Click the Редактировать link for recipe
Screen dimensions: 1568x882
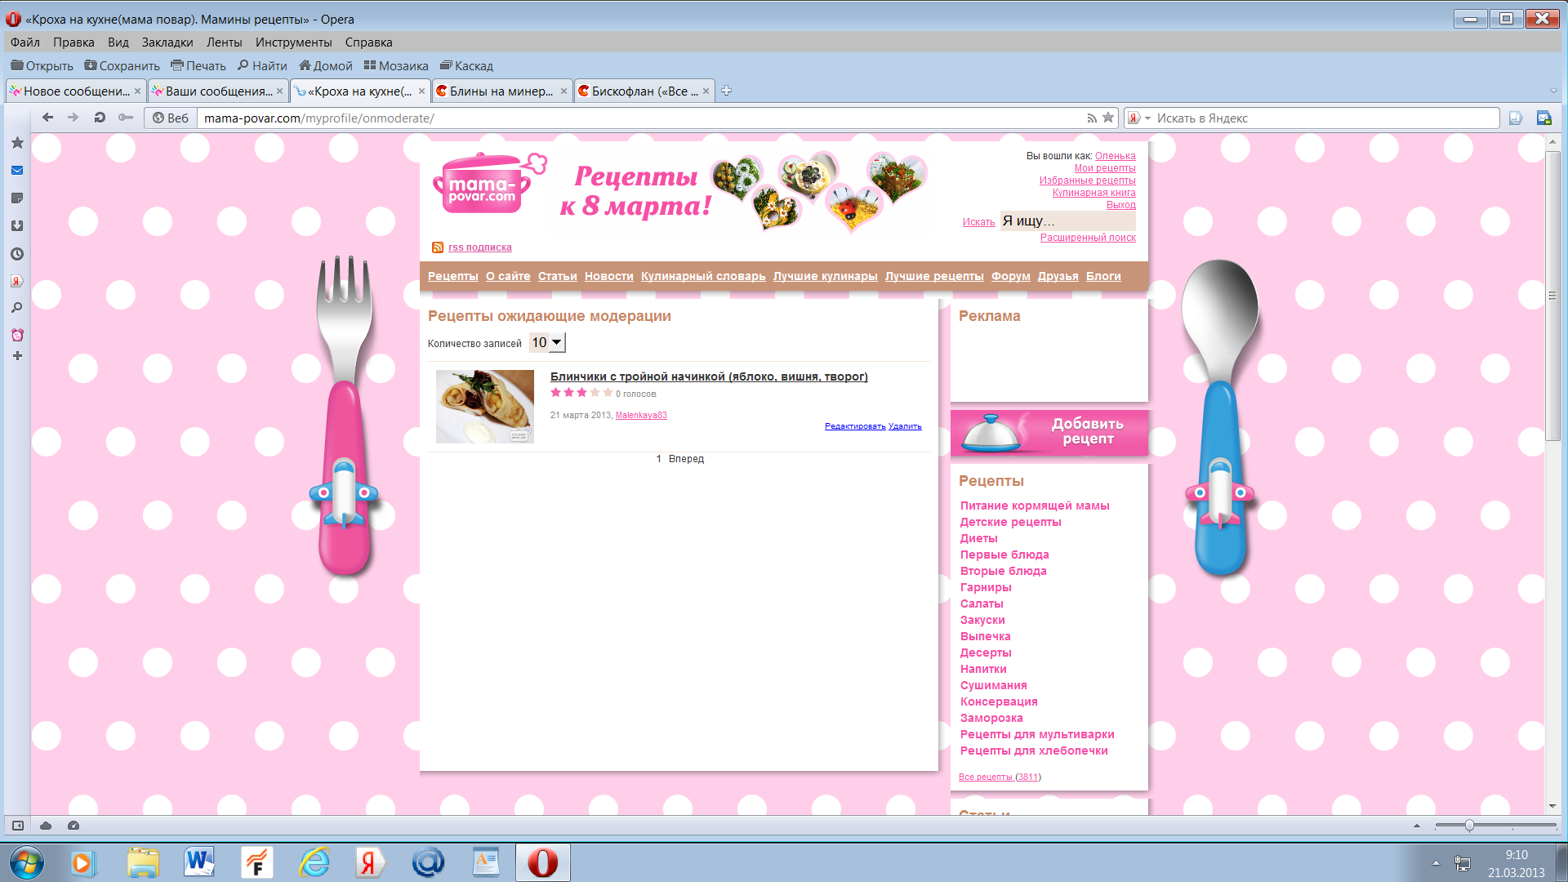(x=854, y=426)
